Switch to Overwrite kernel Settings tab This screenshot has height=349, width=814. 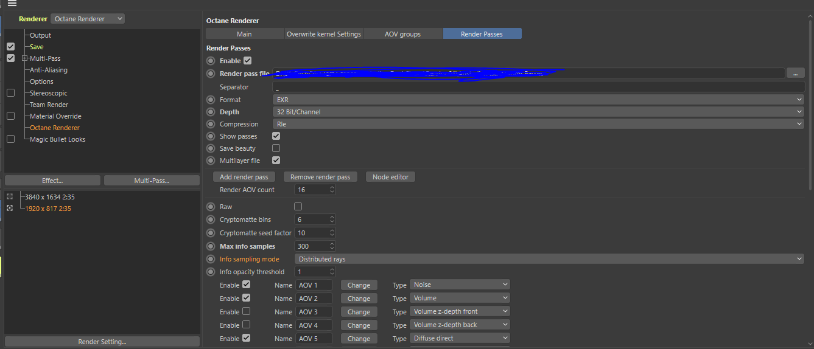[324, 34]
